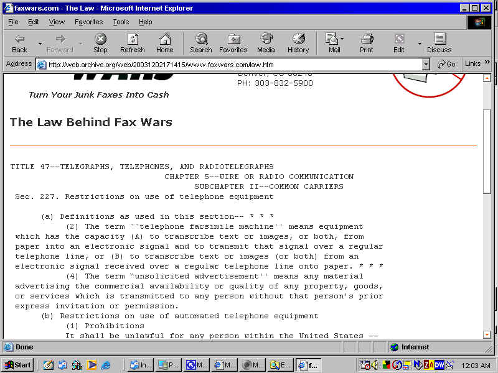Go back using the Back button
The width and height of the screenshot is (498, 373).
19,44
